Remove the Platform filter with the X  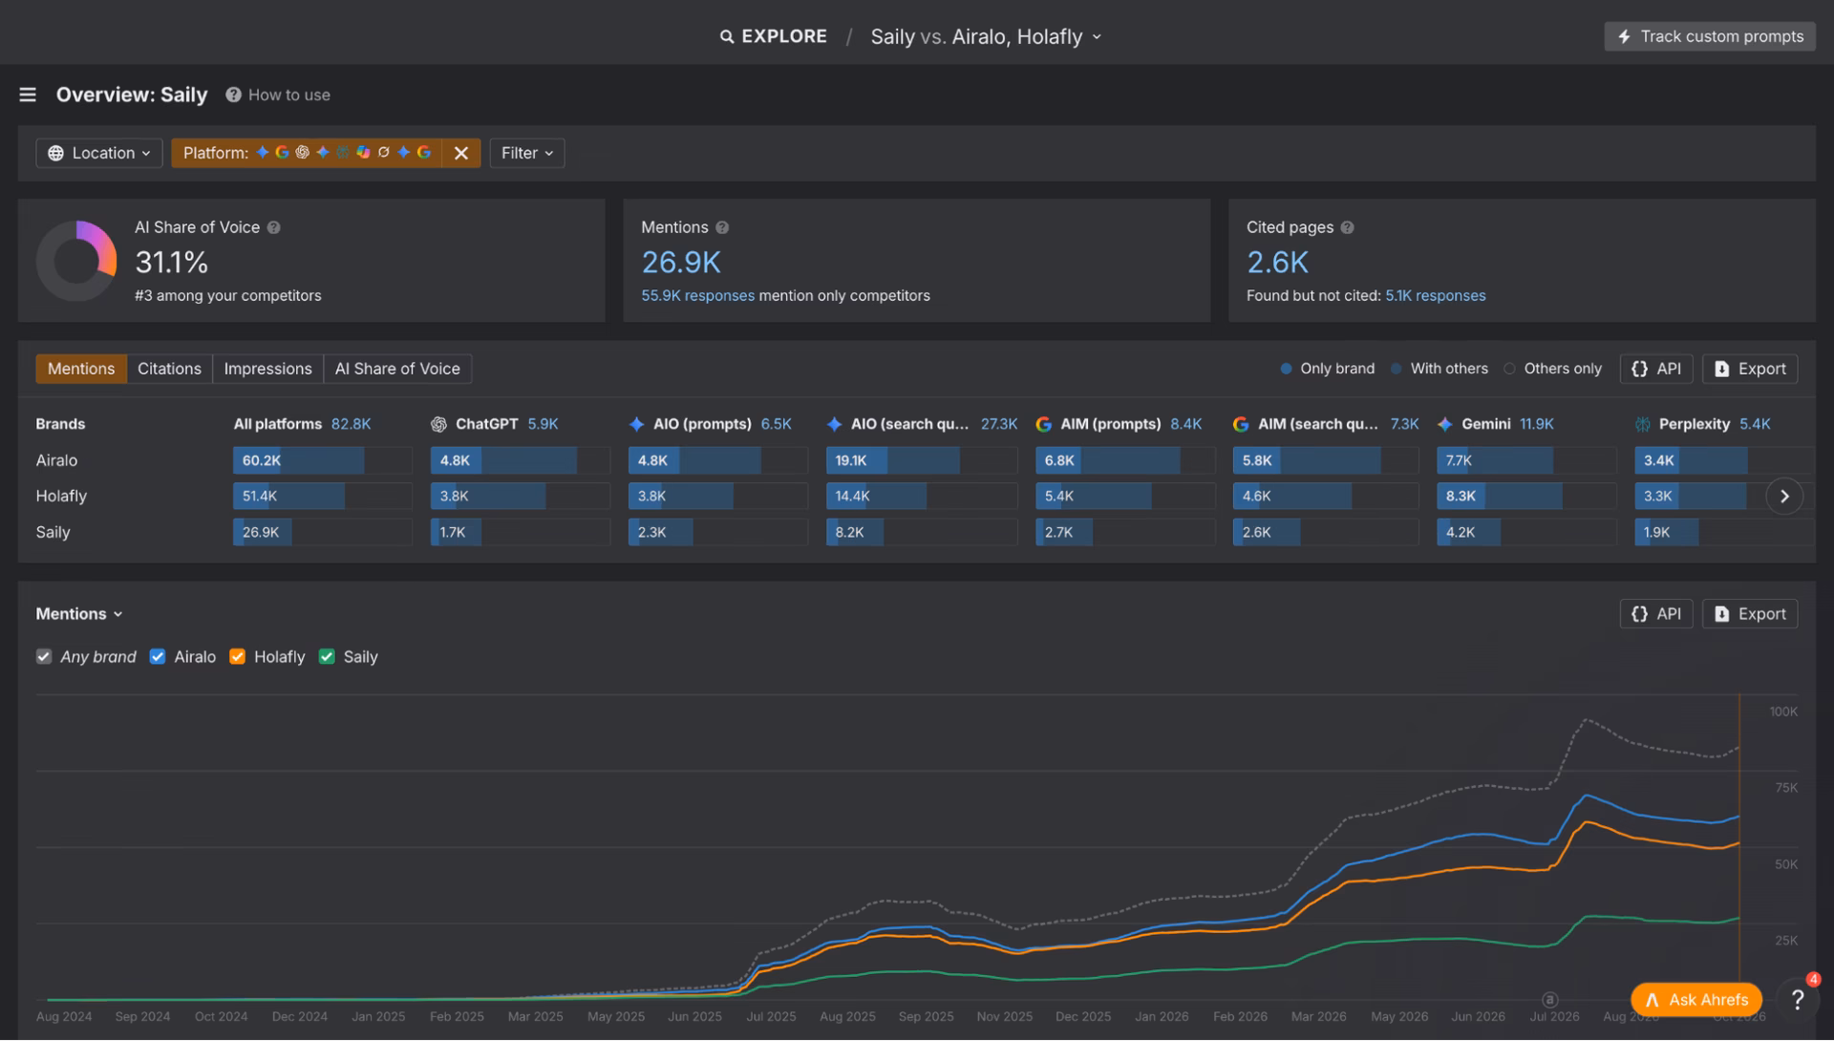(461, 153)
